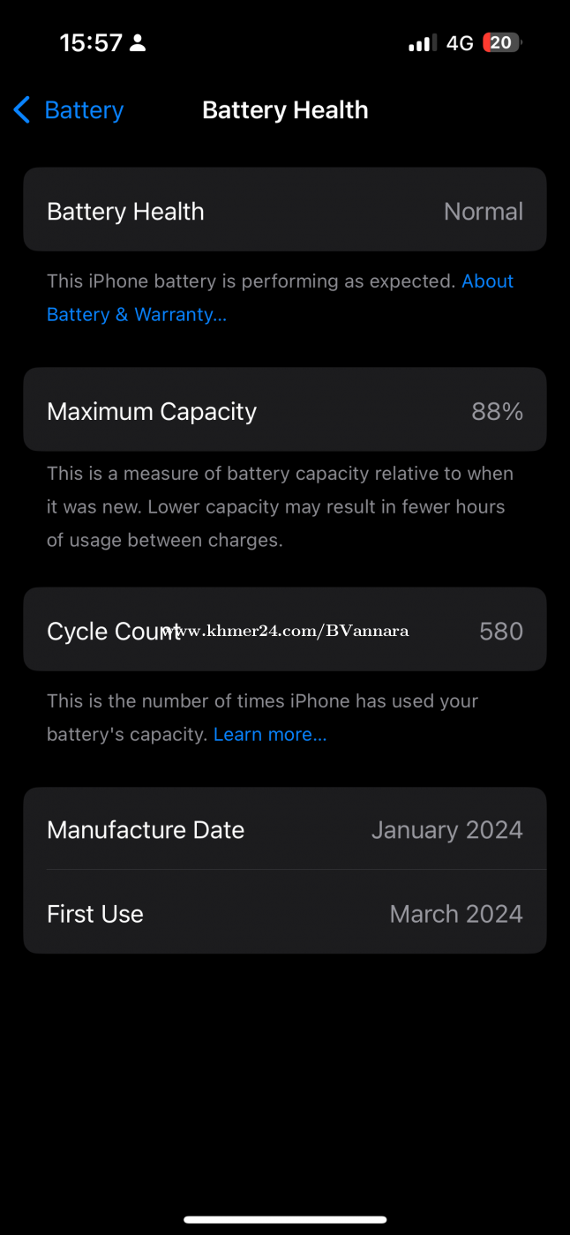Tap the Battery Health page title
570x1235 pixels.
click(x=285, y=110)
